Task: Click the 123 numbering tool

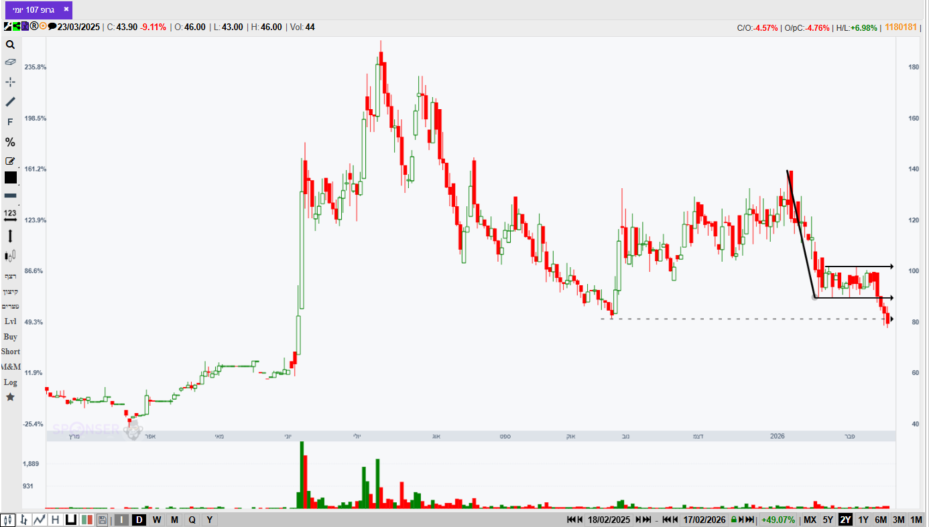Action: 10,215
